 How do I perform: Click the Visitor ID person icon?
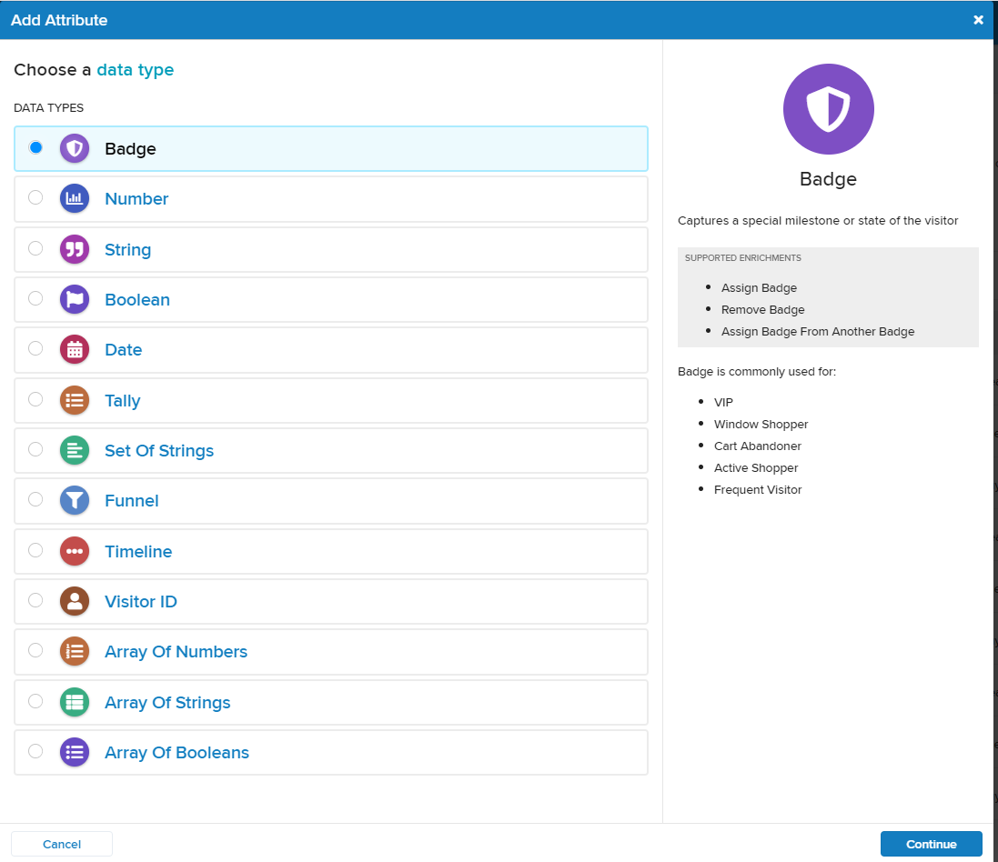click(75, 601)
